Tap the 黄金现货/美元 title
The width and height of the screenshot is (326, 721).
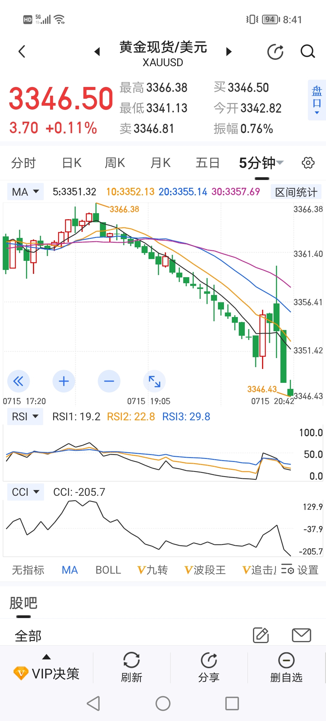point(163,47)
